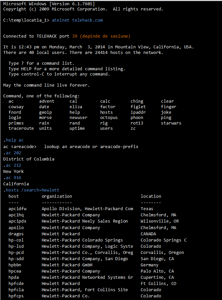This screenshot has height=300, width=222.
Task: Select the 'hpfcps' host entry
Action: pyautogui.click(x=16, y=296)
